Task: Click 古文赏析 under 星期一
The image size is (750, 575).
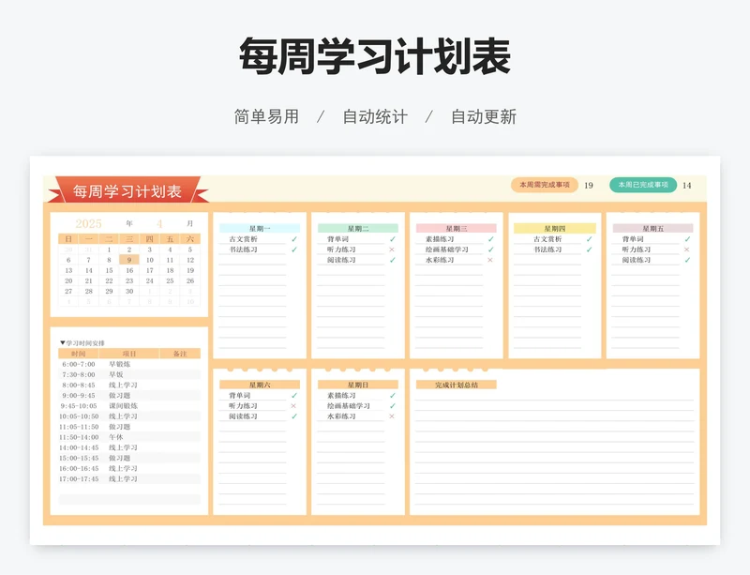Action: [243, 239]
